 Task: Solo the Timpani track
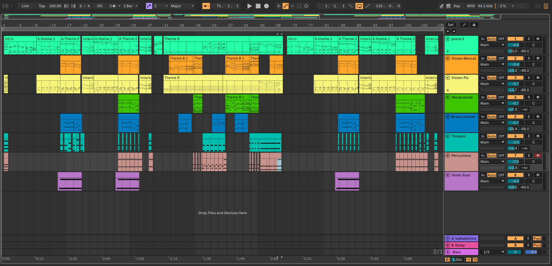[x=529, y=136]
